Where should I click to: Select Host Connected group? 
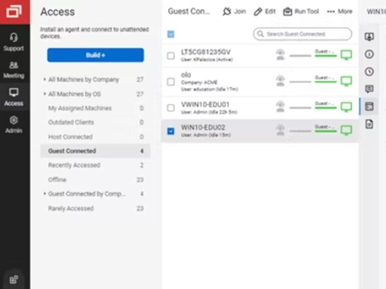95,136
